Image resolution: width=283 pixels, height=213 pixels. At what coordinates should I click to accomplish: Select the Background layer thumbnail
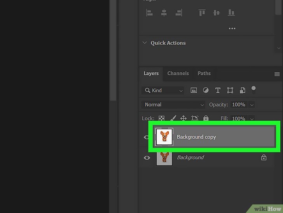[164, 158]
